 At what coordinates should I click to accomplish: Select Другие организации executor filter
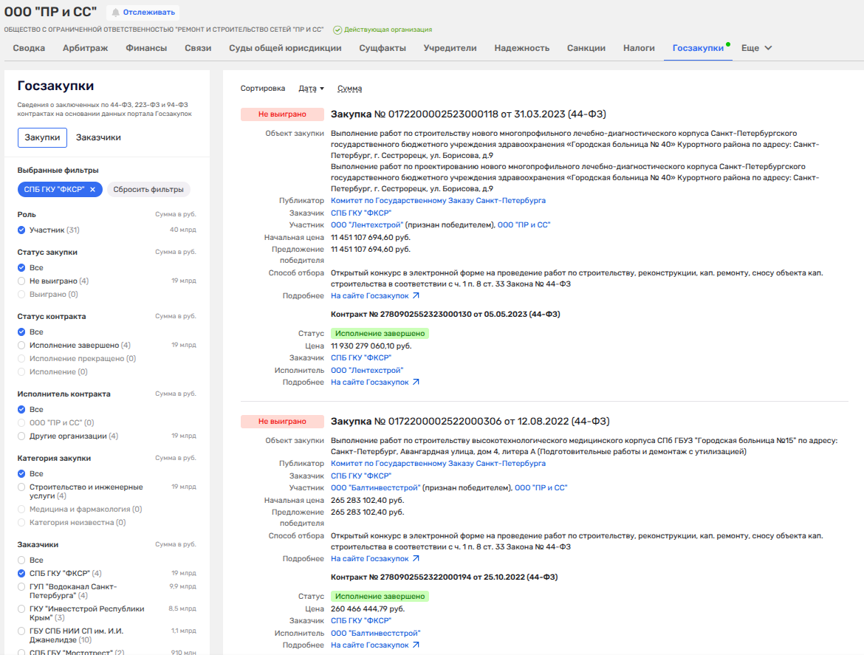(x=22, y=436)
